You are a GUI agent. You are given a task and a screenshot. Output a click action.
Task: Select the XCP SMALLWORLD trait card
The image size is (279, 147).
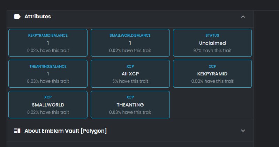pos(48,105)
